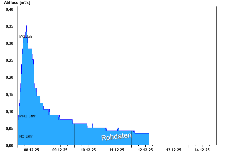This screenshot has height=161, width=234.
Task: Select the 13.12.25 date label
Action: coord(174,150)
